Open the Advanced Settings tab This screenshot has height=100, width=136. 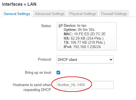pyautogui.click(x=50, y=14)
